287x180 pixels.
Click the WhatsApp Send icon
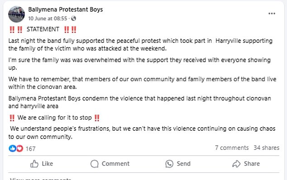pos(169,164)
